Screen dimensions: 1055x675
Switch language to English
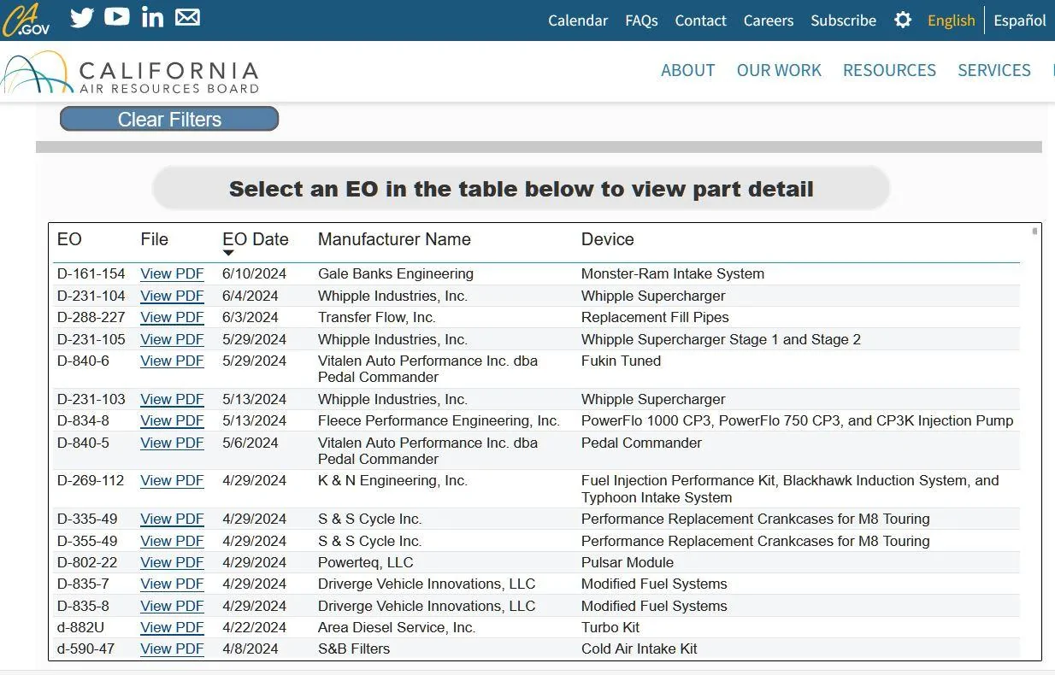coord(952,21)
